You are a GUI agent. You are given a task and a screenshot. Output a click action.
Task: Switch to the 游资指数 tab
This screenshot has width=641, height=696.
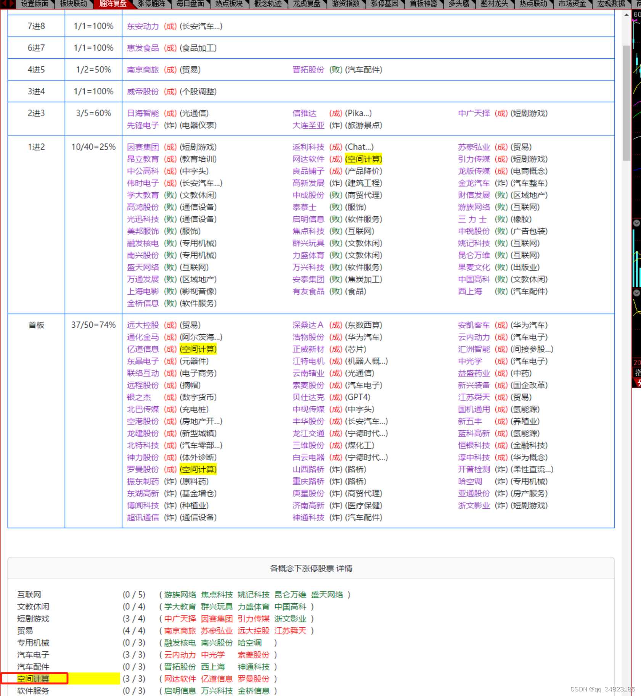(x=345, y=4)
